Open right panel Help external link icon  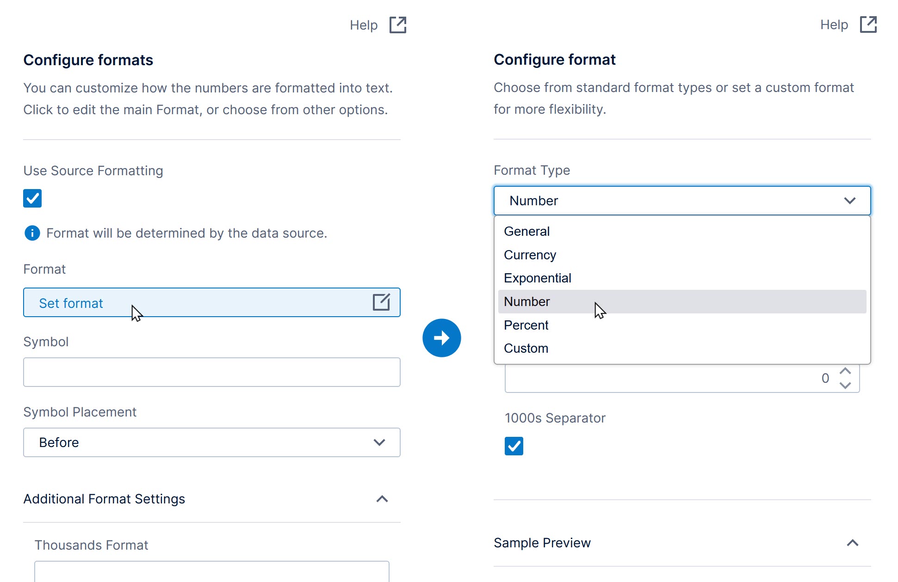coord(868,25)
